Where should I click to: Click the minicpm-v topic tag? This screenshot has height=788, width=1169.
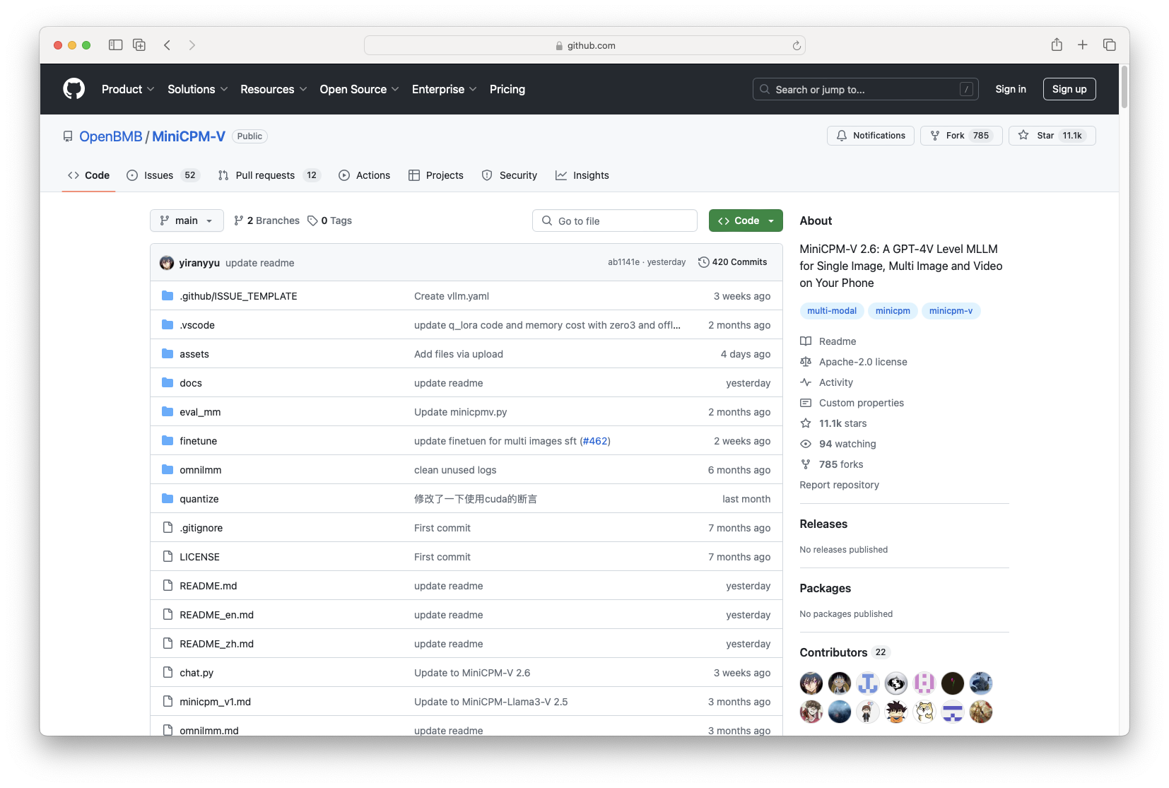[951, 311]
